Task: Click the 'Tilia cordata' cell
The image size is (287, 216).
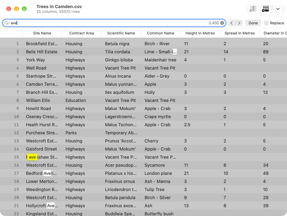Action: [118, 52]
